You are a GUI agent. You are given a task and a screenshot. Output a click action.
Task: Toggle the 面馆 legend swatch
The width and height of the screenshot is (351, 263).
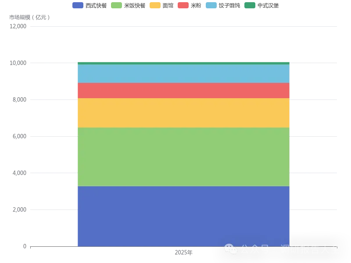pos(155,5)
